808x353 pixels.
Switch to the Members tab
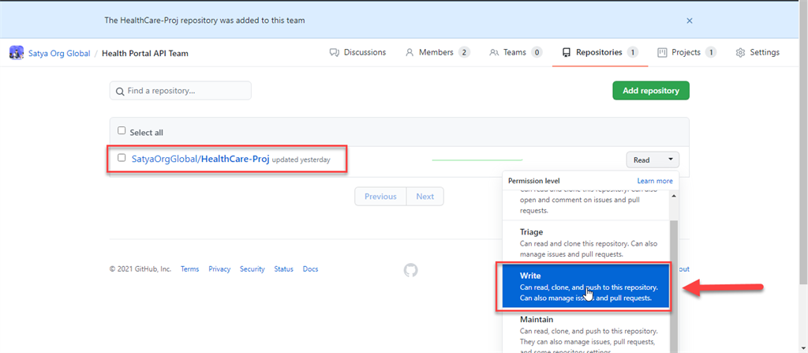click(x=437, y=52)
